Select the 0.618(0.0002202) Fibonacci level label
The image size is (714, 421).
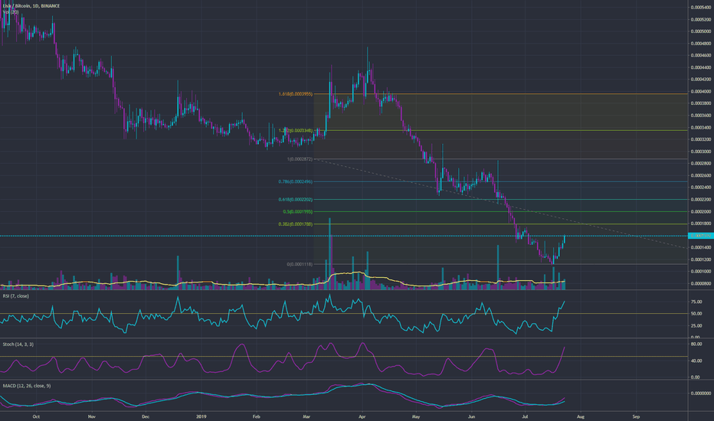pos(296,199)
